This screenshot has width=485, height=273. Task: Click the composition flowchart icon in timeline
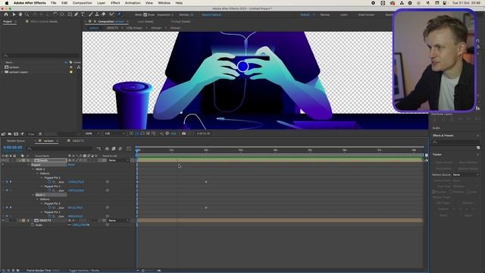pyautogui.click(x=99, y=149)
